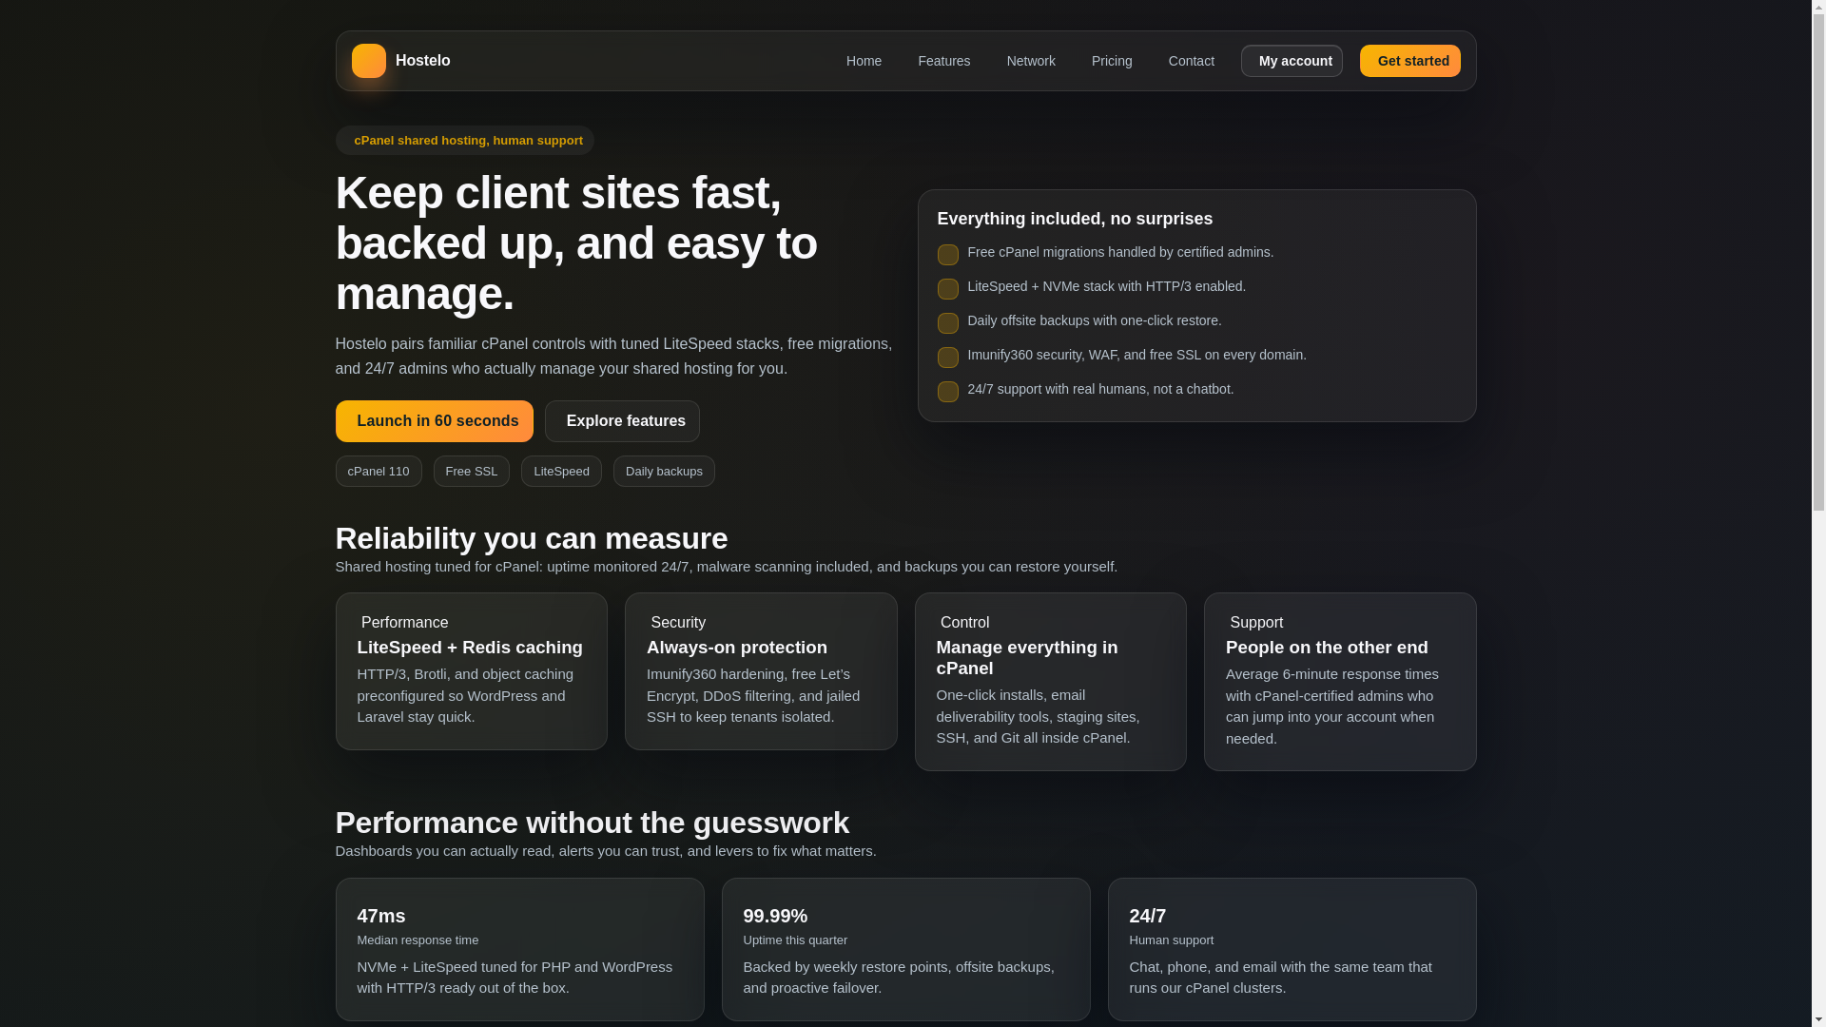Click the LiteSpeed + Redis caching card title
Viewport: 1826px width, 1027px height.
pyautogui.click(x=470, y=648)
